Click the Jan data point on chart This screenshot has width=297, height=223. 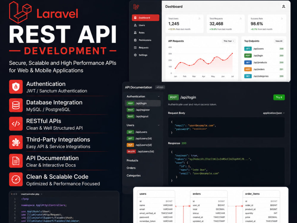pos(175,68)
